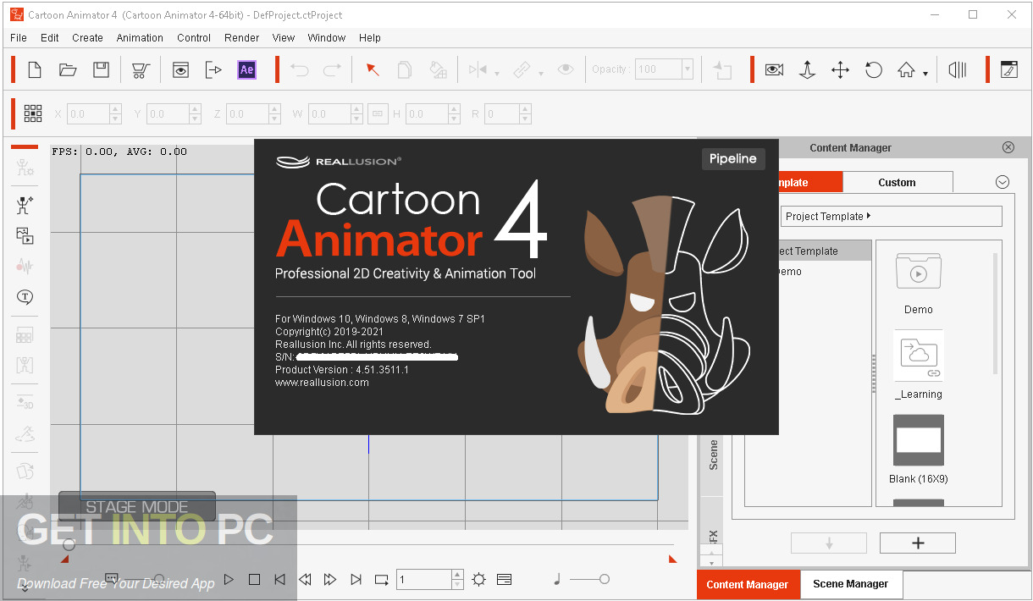Click the nine-square grid anchor icon
Image resolution: width=1033 pixels, height=601 pixels.
coord(33,113)
